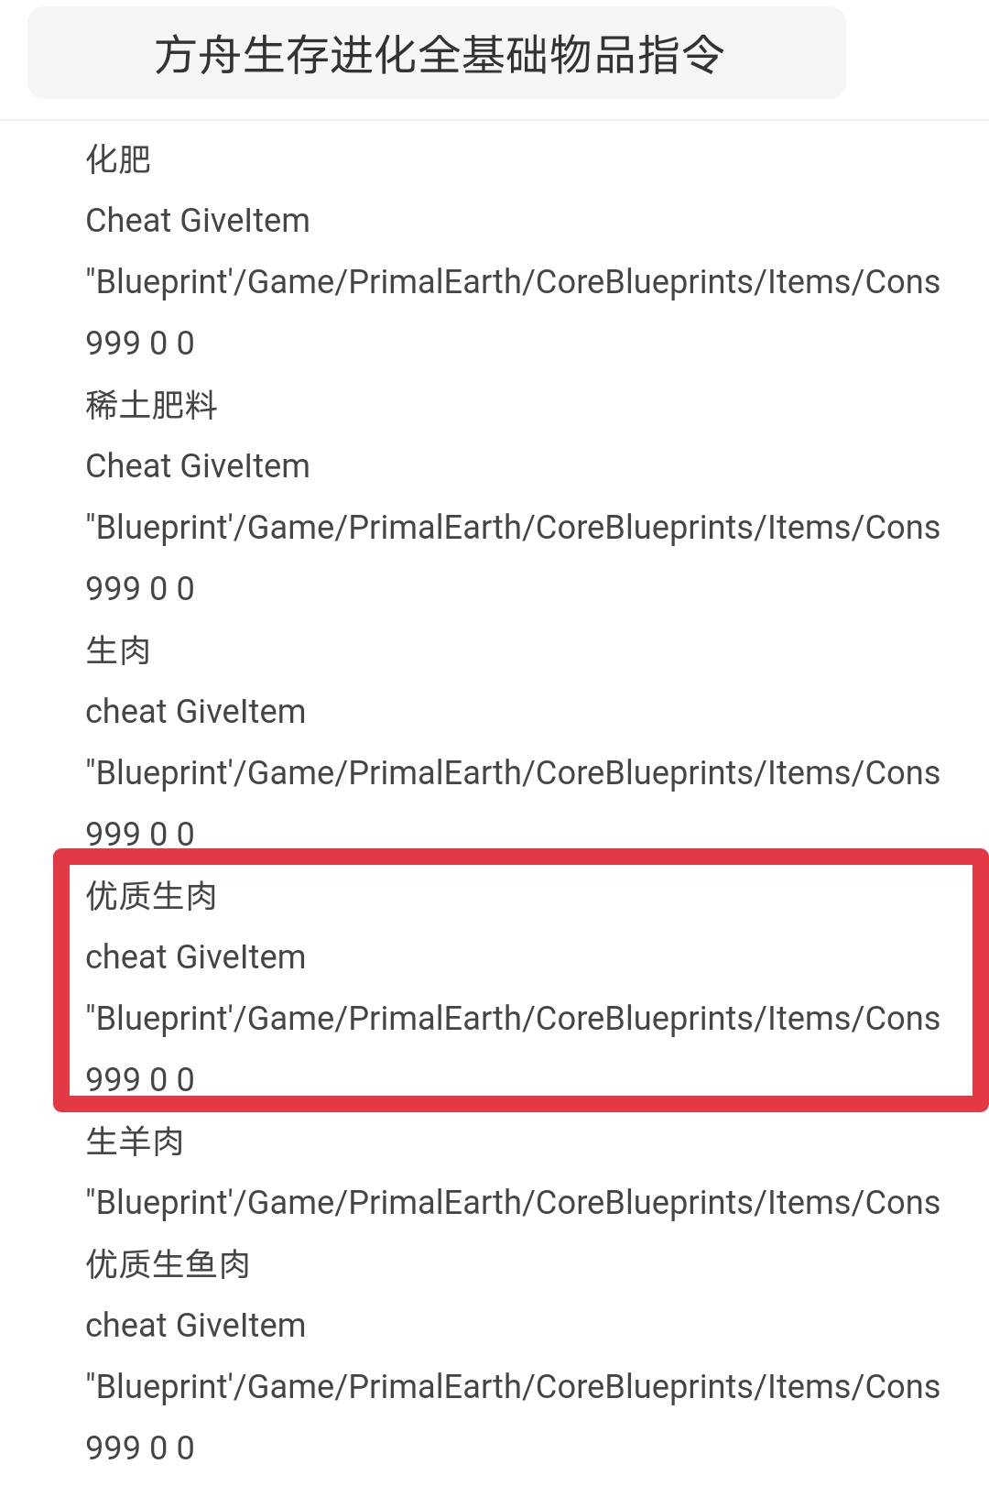Select the 优质生鱼肉 item heading
This screenshot has width=989, height=1486.
coord(168,1264)
